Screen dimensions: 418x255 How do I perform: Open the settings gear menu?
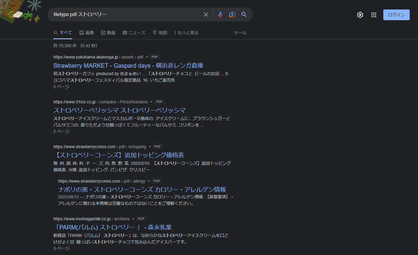[x=360, y=15]
